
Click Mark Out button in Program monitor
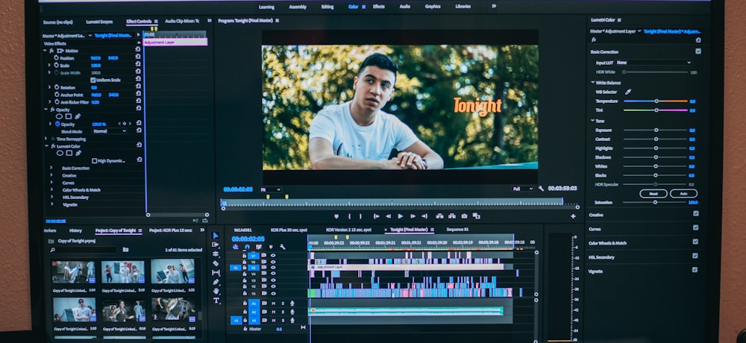(x=360, y=216)
